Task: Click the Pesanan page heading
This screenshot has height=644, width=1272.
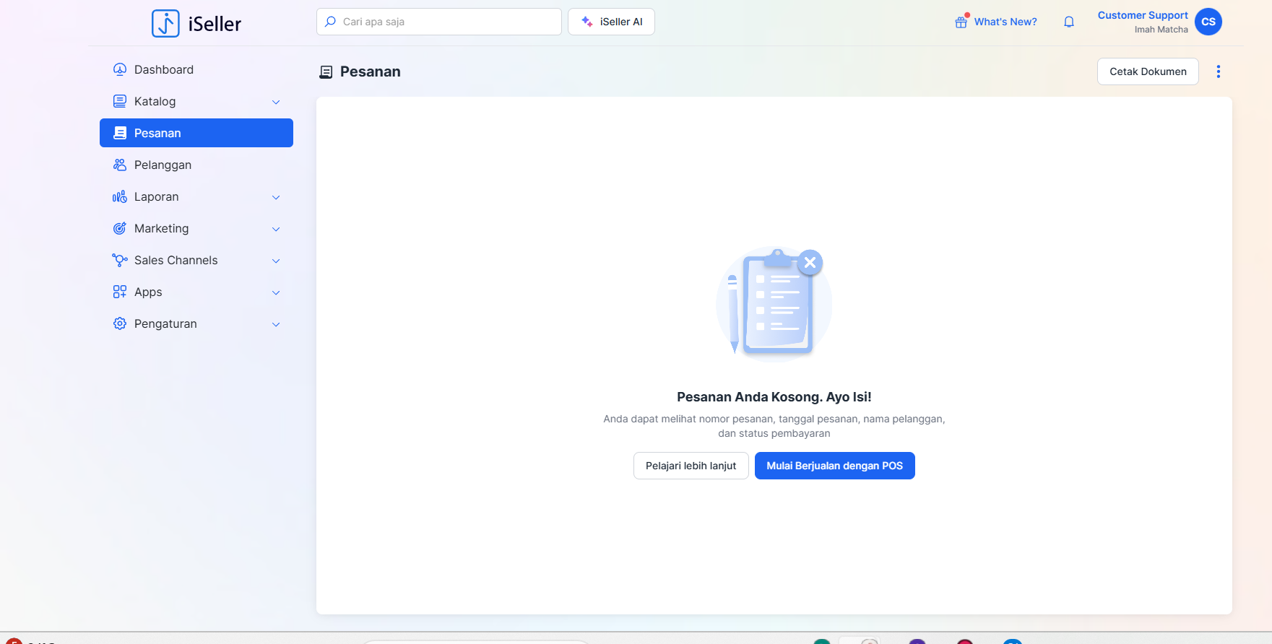Action: 370,71
